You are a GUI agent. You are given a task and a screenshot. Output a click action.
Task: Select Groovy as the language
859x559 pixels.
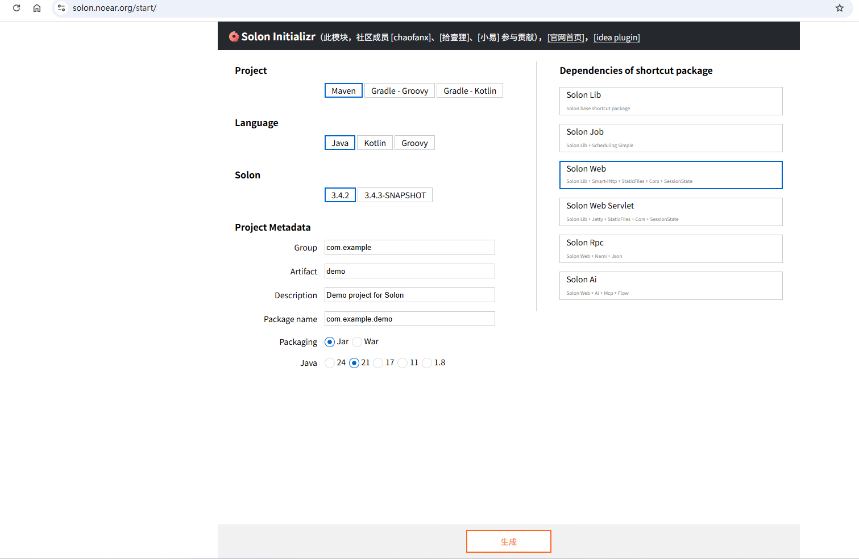coord(414,143)
